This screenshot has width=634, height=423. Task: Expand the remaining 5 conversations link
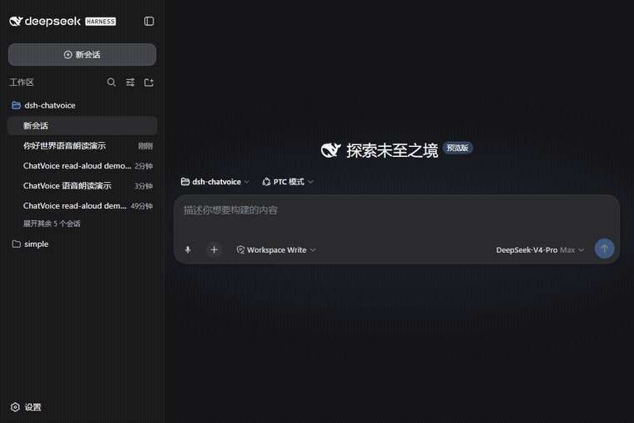52,224
